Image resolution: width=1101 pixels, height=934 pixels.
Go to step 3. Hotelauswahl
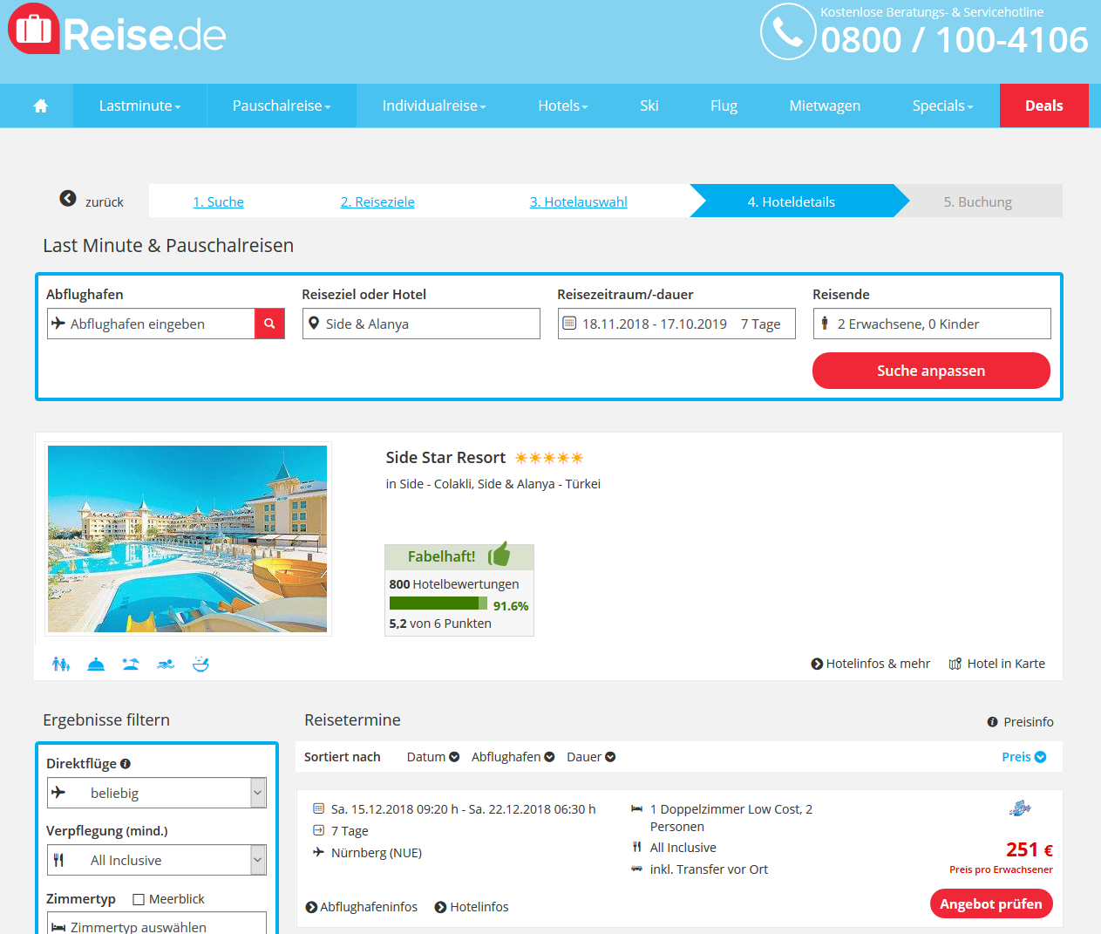[x=579, y=201]
